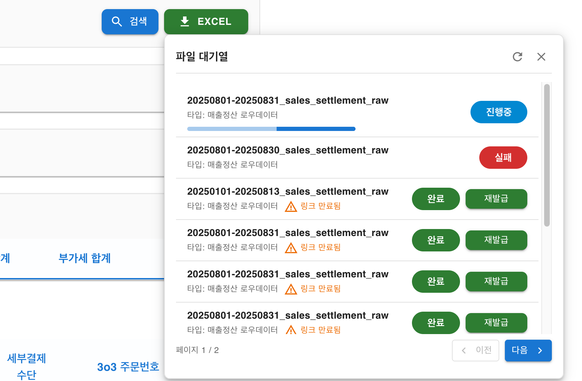Click the blue 진행중 status badge
Screen dimensions: 582x381
click(498, 112)
